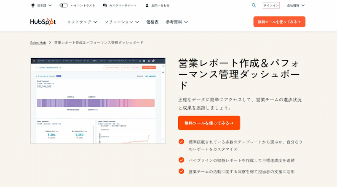337x187 pixels.
Task: Open Sales Dashboard dropdown in preview
Action: coord(60,68)
